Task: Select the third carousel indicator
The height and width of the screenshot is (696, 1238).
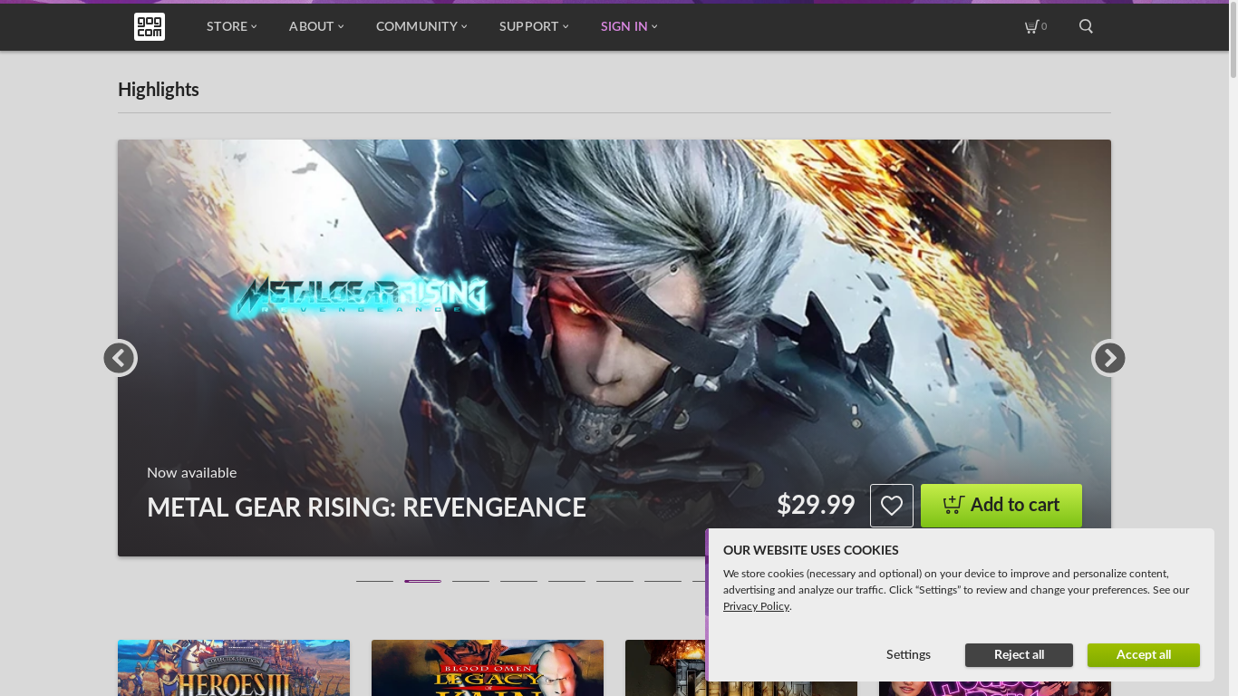Action: click(470, 581)
